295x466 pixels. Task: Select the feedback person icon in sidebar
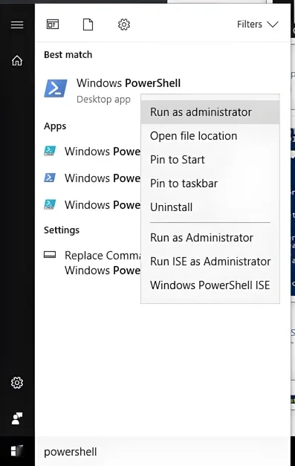(17, 418)
